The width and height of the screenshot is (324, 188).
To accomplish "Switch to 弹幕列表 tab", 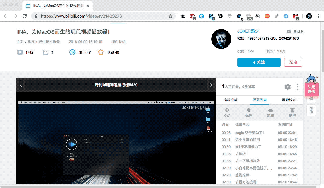I will 260,100.
